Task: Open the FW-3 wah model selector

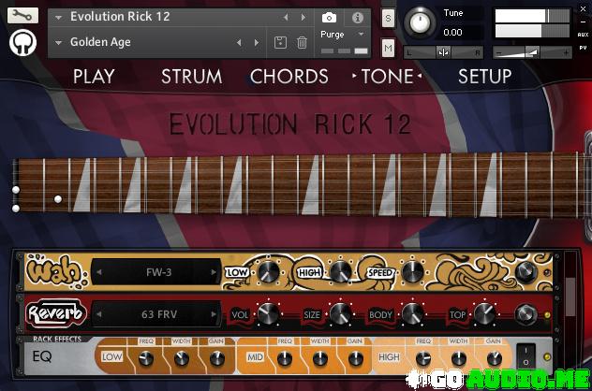Action: pos(158,272)
